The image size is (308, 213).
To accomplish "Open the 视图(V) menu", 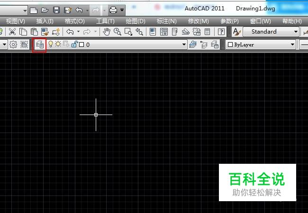I will (x=16, y=21).
